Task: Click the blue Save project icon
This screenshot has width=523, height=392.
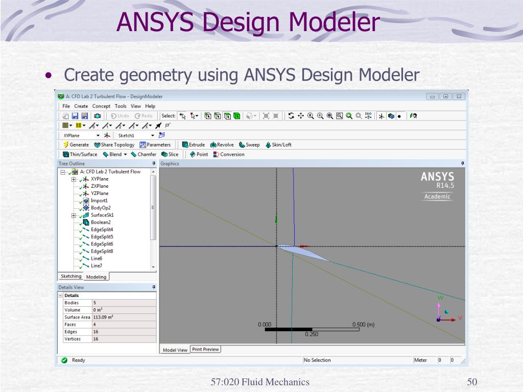Action: pyautogui.click(x=75, y=116)
